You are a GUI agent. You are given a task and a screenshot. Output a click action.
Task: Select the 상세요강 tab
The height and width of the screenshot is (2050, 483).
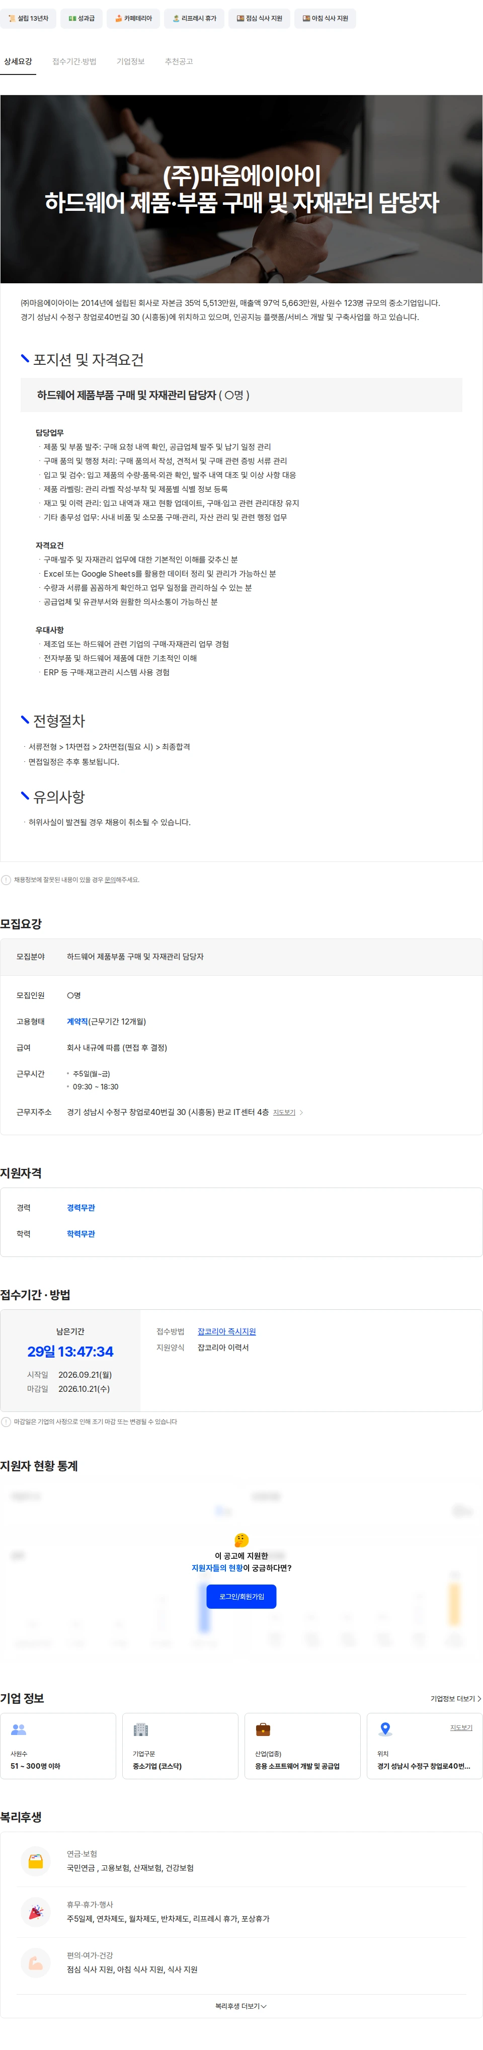18,61
